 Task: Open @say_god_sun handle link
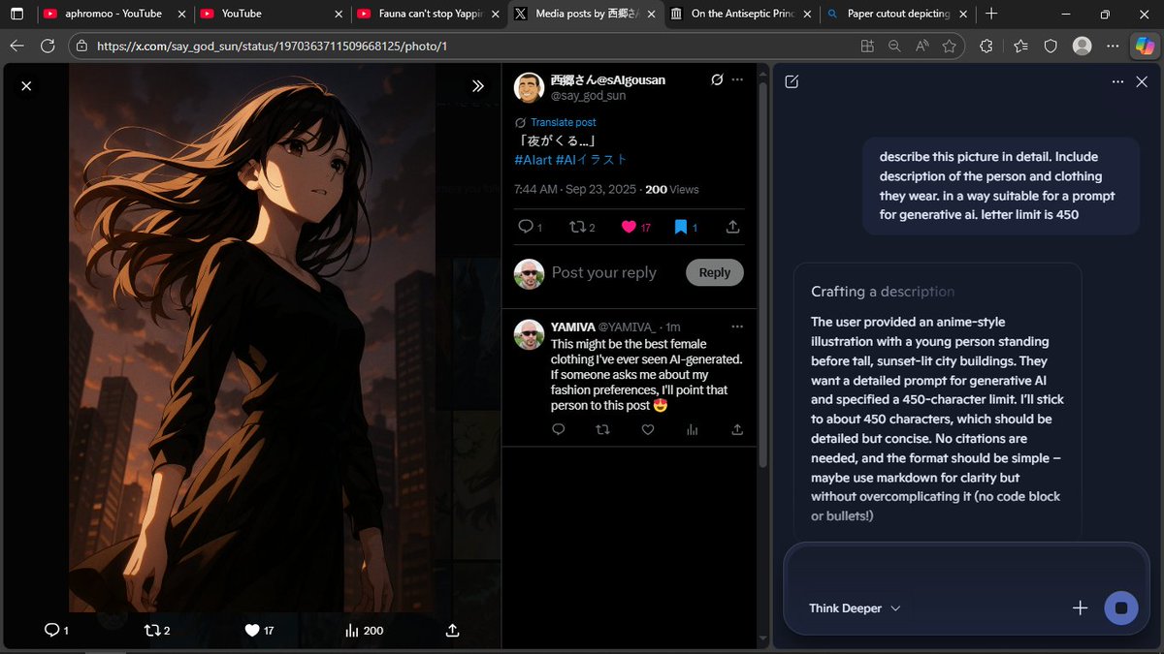tap(588, 95)
